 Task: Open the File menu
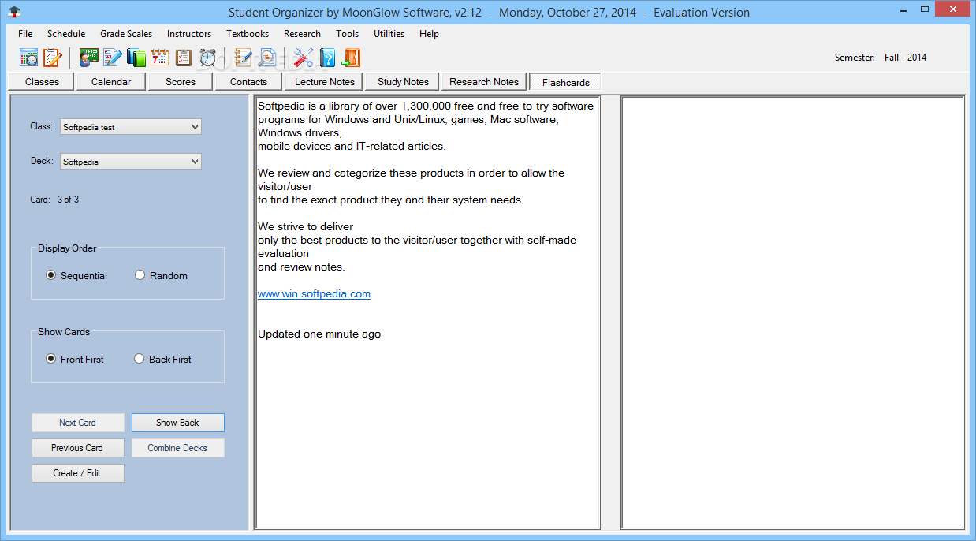tap(25, 34)
